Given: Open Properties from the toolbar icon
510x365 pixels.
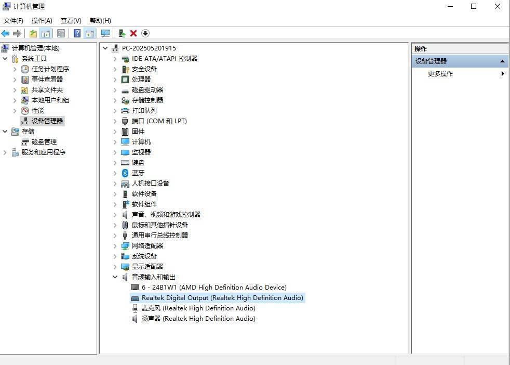Looking at the screenshot, I should (x=61, y=33).
